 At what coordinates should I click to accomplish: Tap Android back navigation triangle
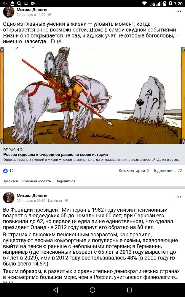click(55, 290)
